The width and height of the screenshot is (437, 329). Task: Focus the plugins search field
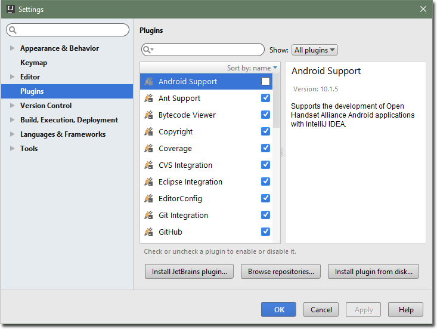coord(203,50)
